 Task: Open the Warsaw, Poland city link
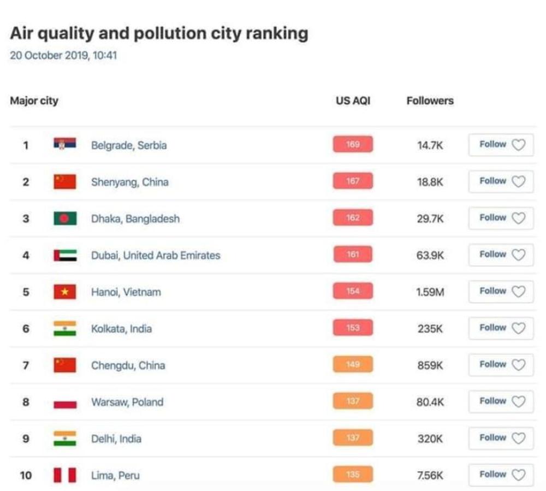point(127,402)
